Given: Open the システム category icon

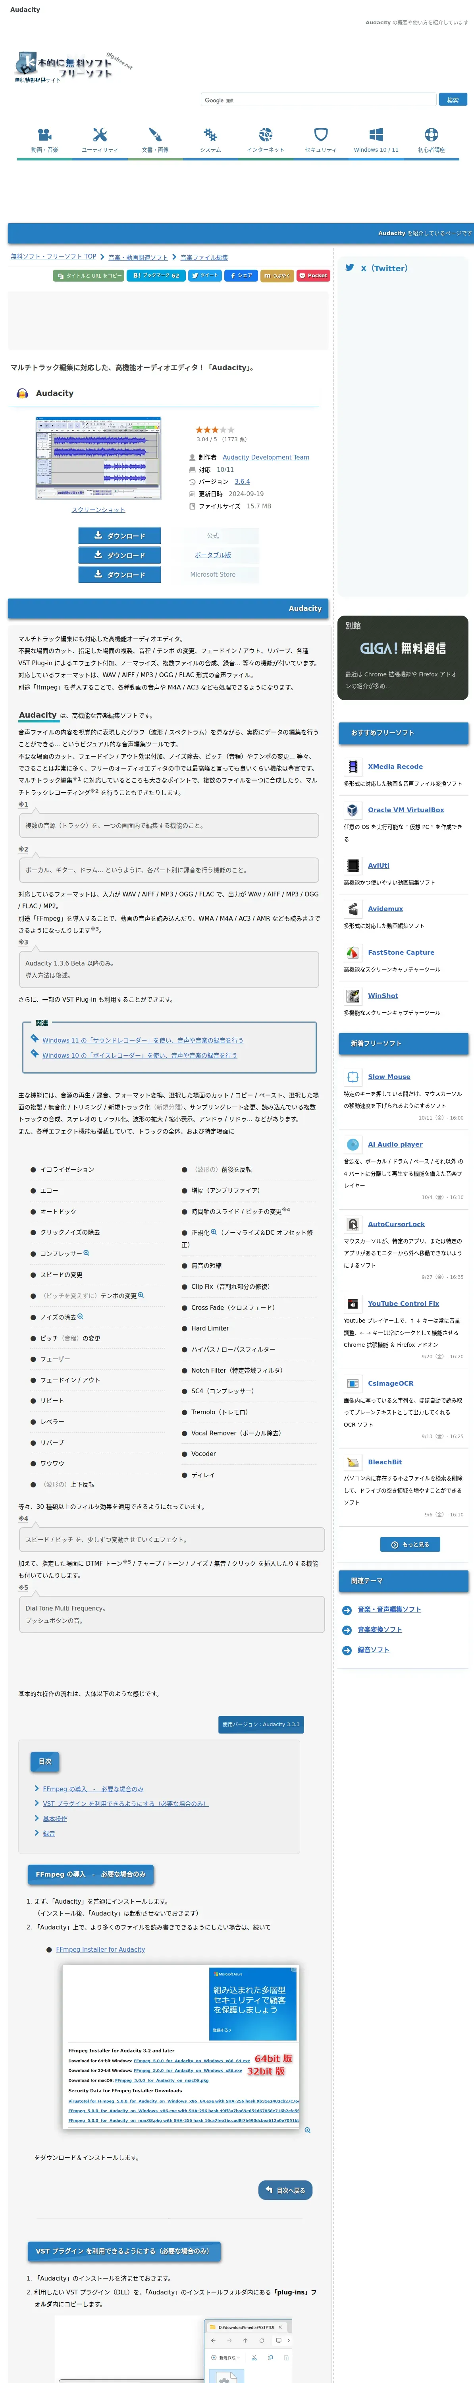Looking at the screenshot, I should tap(211, 134).
